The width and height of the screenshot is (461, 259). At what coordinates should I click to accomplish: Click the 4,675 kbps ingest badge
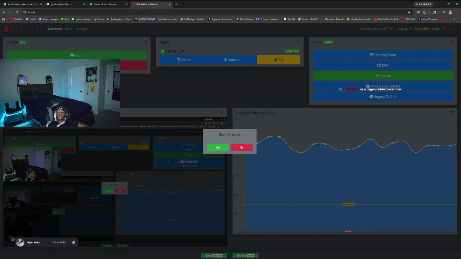point(292,51)
